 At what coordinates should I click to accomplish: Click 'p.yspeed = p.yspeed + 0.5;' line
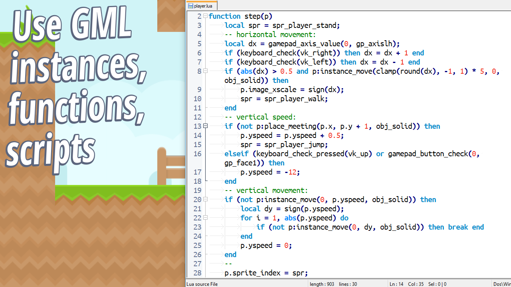click(292, 136)
